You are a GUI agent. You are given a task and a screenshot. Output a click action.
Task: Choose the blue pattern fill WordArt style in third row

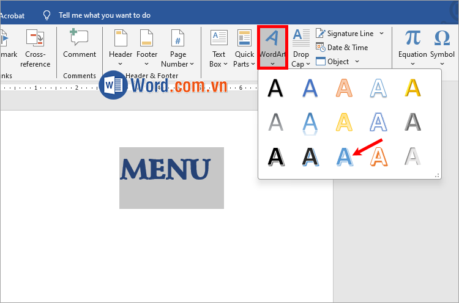click(344, 156)
